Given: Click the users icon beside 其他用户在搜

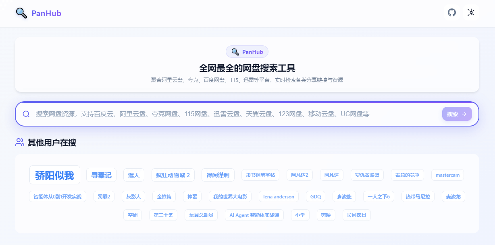Looking at the screenshot, I should click(20, 142).
